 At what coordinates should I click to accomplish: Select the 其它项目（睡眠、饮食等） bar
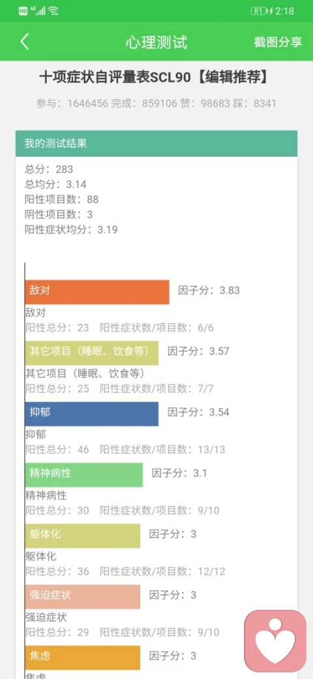pos(92,353)
